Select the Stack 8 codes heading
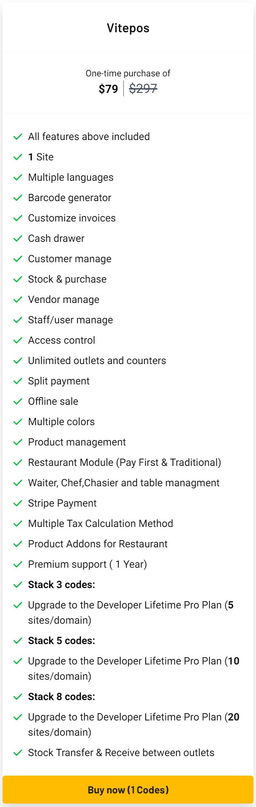 click(x=61, y=697)
